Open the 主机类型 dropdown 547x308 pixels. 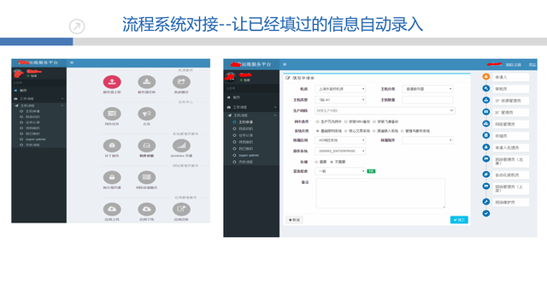340,100
